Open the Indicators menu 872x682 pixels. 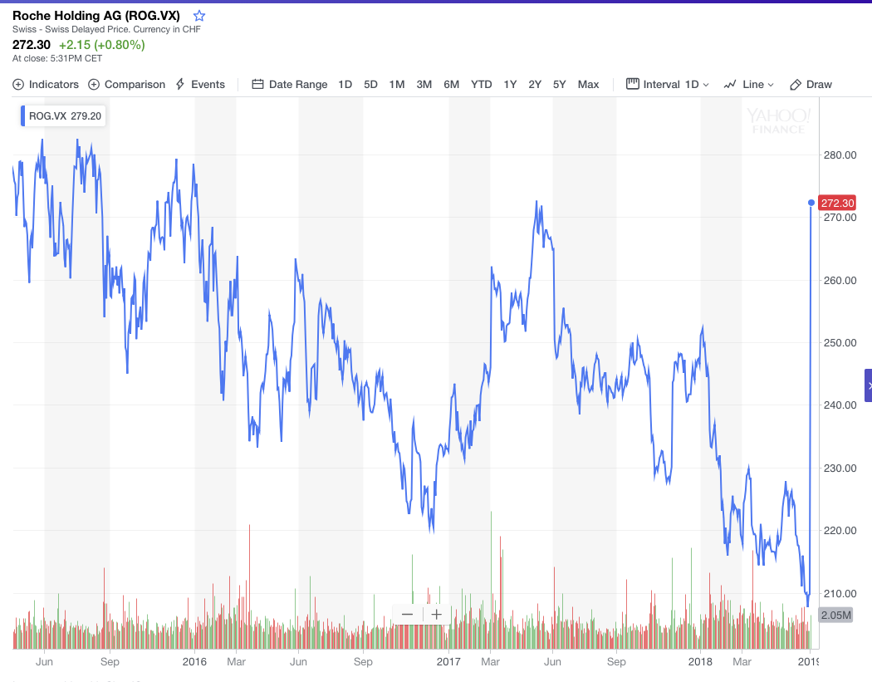pyautogui.click(x=46, y=85)
